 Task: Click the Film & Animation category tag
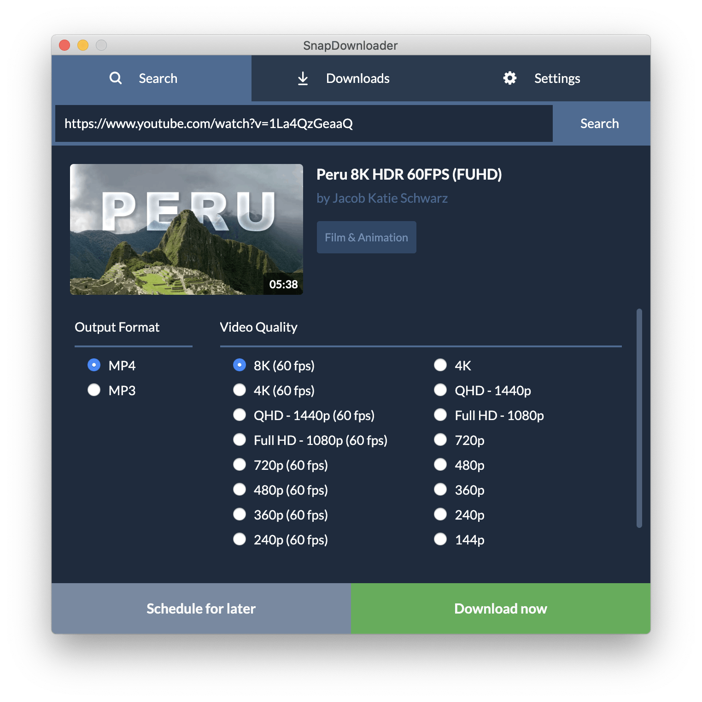367,237
